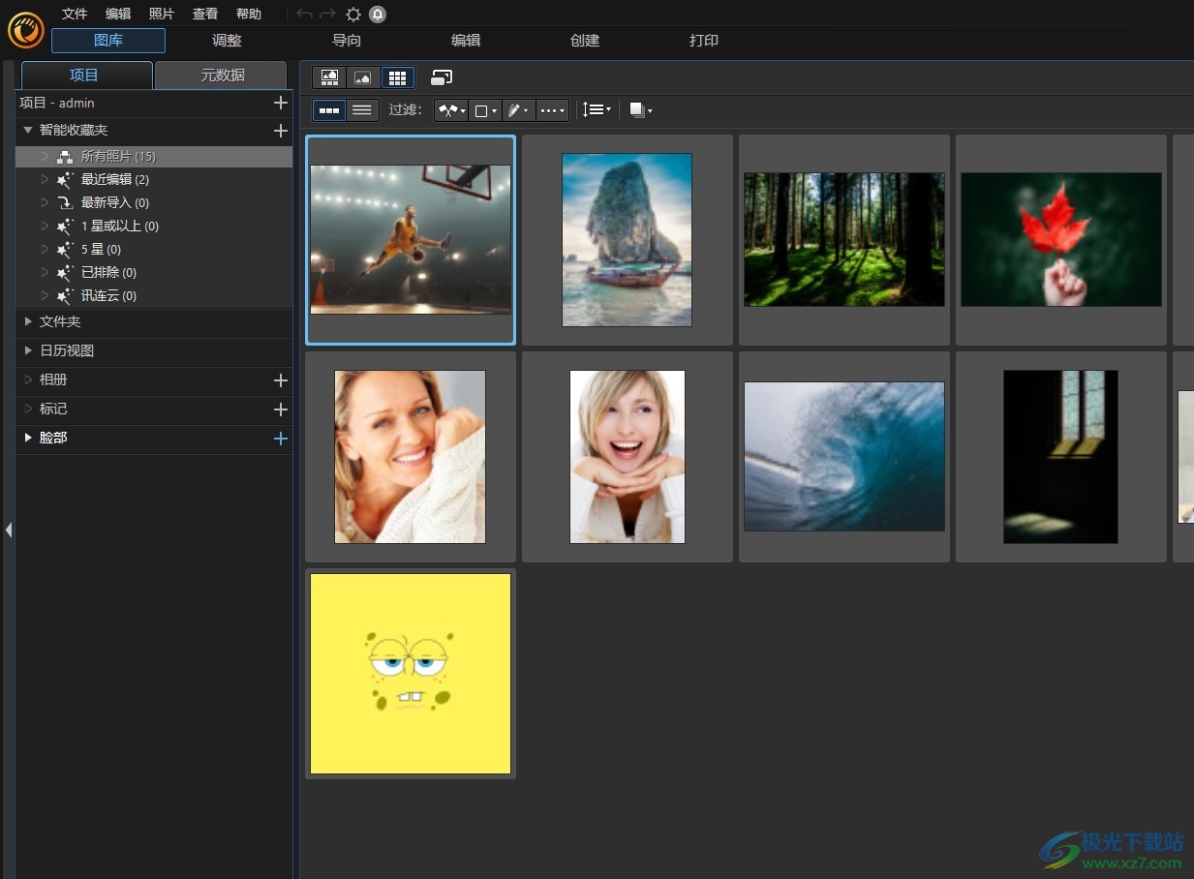Click the secondary display monitor icon
Viewport: 1194px width, 879px height.
[442, 77]
